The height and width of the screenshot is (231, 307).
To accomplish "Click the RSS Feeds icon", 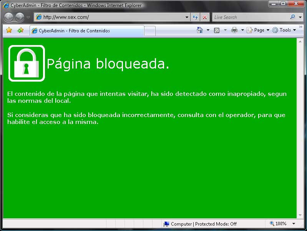I will pyautogui.click(x=217, y=30).
